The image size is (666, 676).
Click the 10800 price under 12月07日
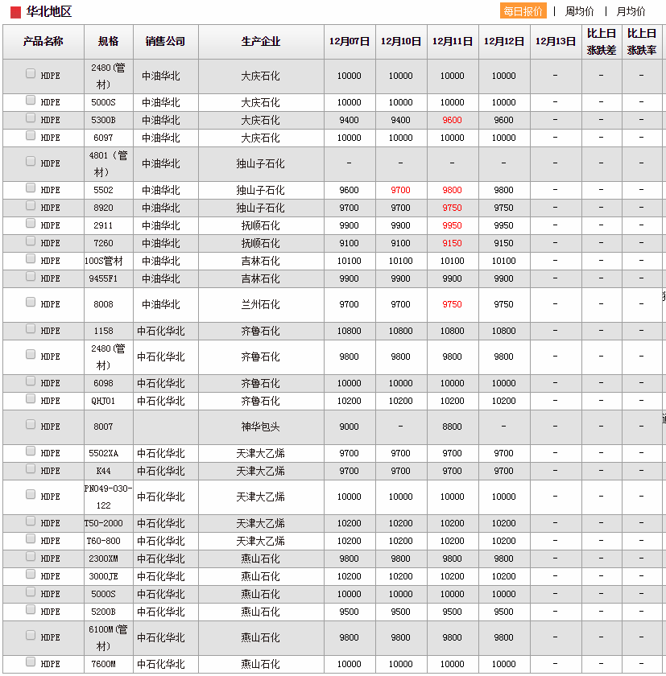point(350,331)
